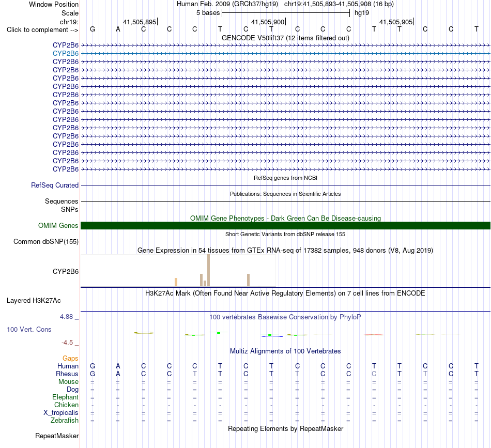The width and height of the screenshot is (491, 448).
Task: Click the -4.5 lower PhyloP scale value
Action: click(x=67, y=343)
